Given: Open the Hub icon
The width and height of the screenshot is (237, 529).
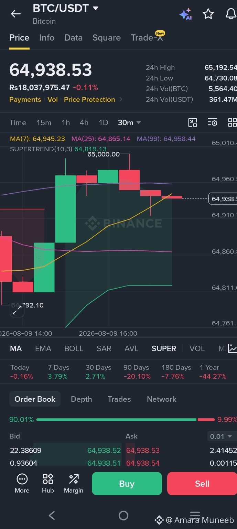Looking at the screenshot, I should [x=48, y=483].
